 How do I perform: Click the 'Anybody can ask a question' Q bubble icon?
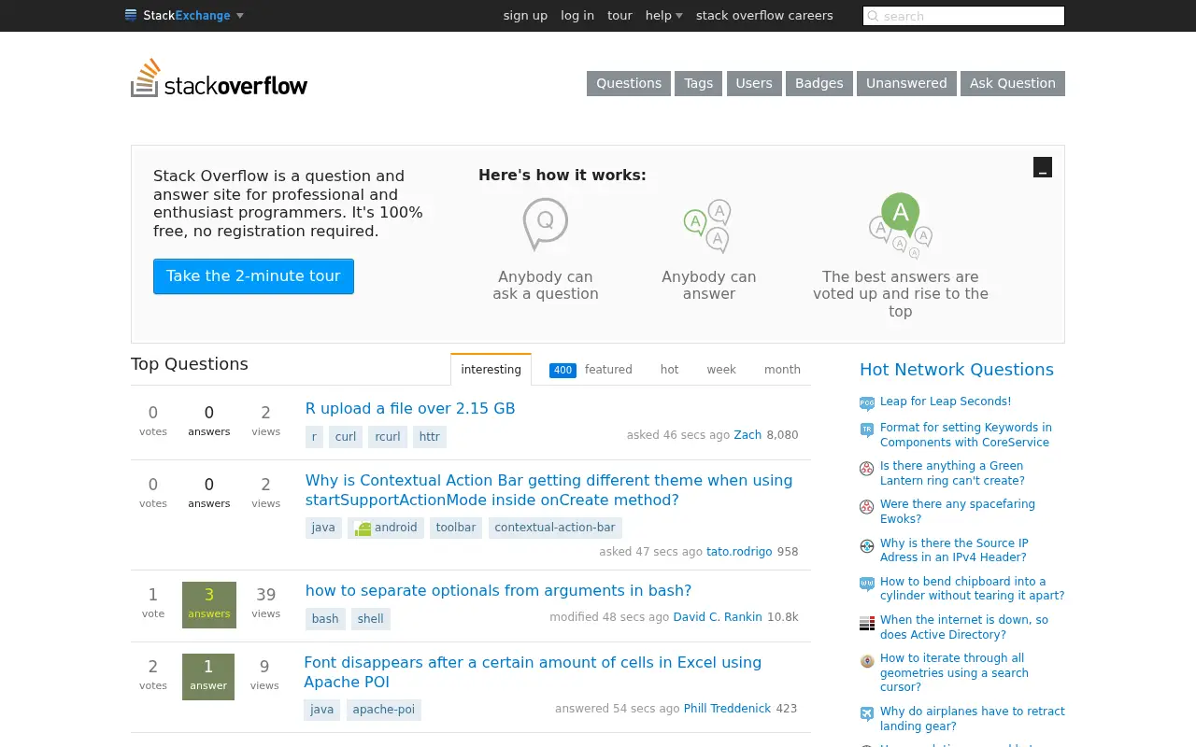[545, 224]
